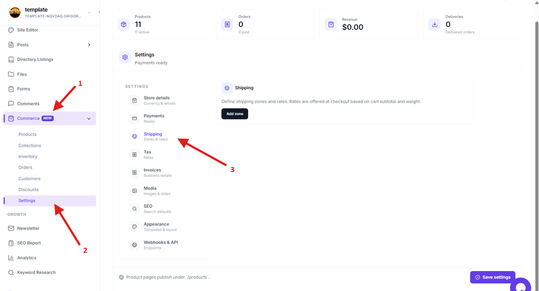Open the Site Editor palette icon
Screen dimensions: 539x291
pos(11,30)
